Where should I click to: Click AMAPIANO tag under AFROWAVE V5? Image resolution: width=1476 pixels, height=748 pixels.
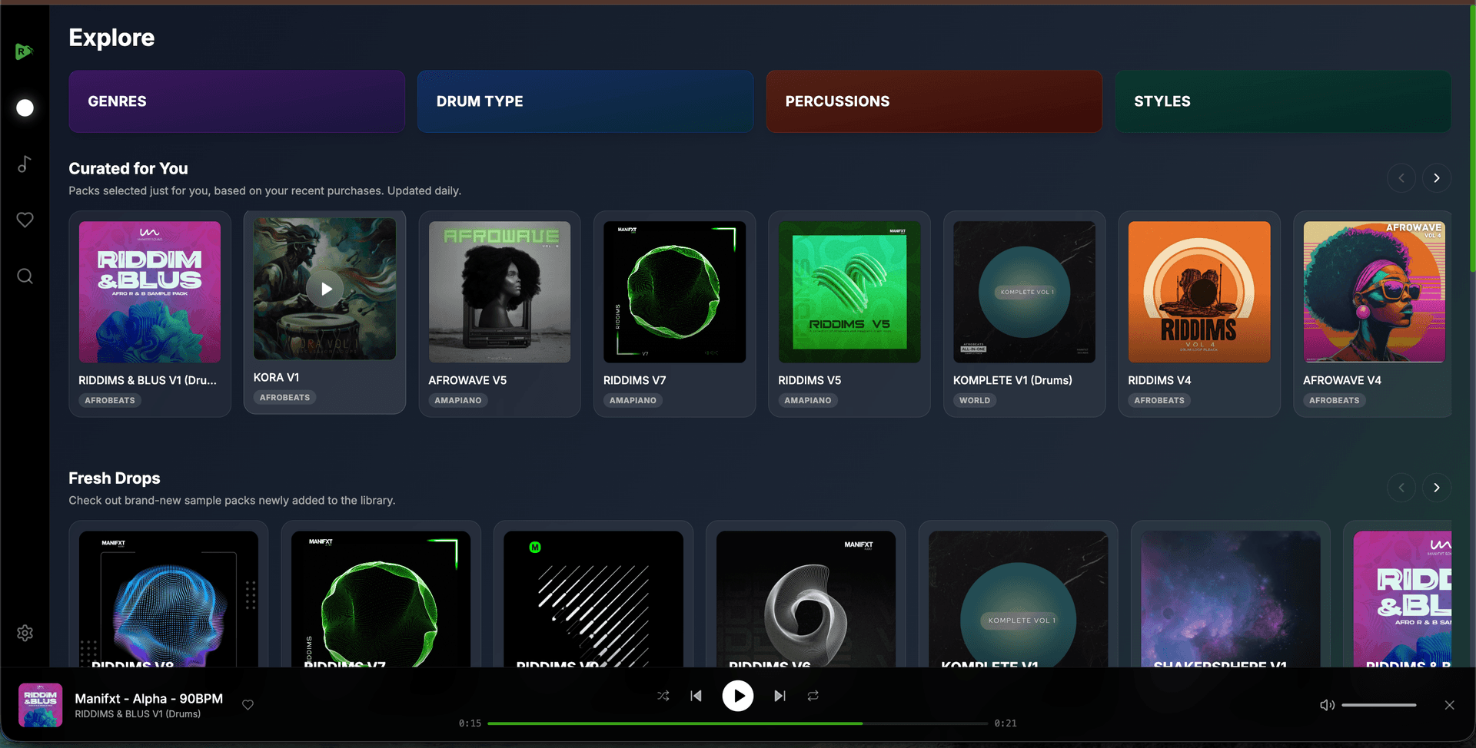point(458,400)
